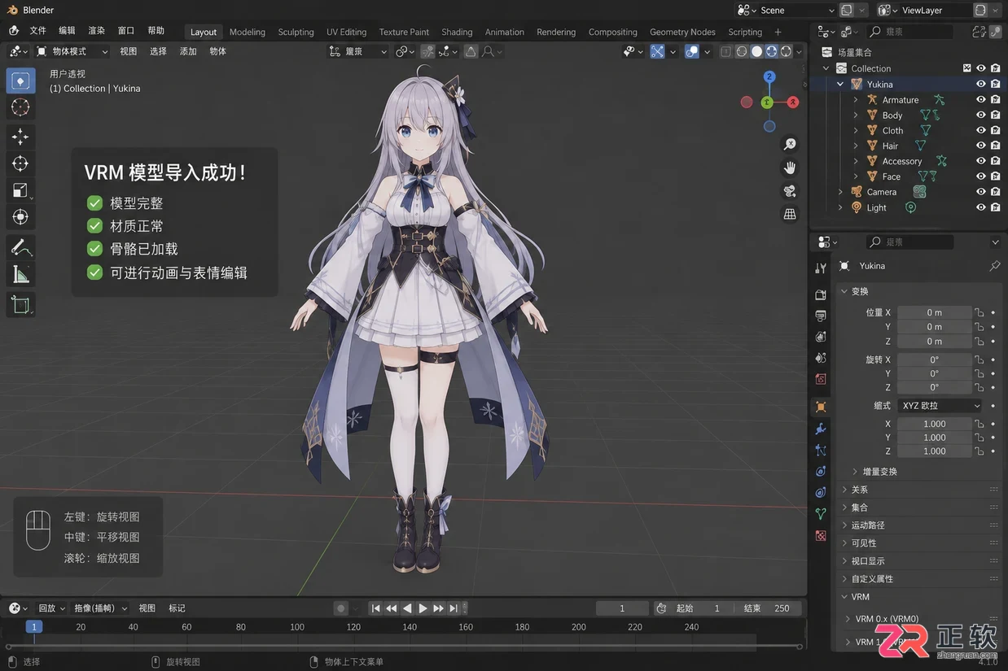Toggle snapping magnet in header
This screenshot has height=671, width=1008.
tap(428, 51)
